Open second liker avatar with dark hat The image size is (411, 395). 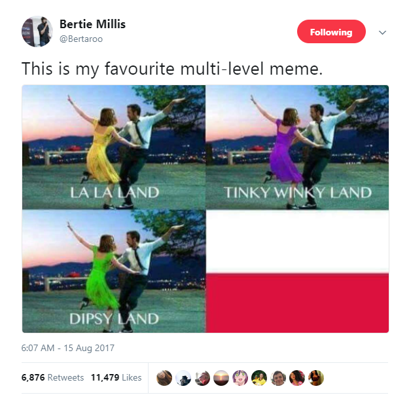coord(183,378)
